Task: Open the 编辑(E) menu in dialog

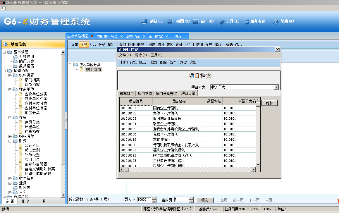Action: point(140,55)
